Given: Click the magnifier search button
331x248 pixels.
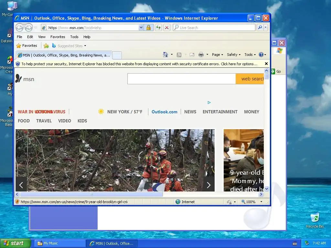Looking at the screenshot, I should (x=260, y=28).
